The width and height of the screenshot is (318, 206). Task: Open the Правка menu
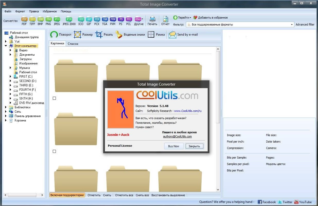pos(34,11)
